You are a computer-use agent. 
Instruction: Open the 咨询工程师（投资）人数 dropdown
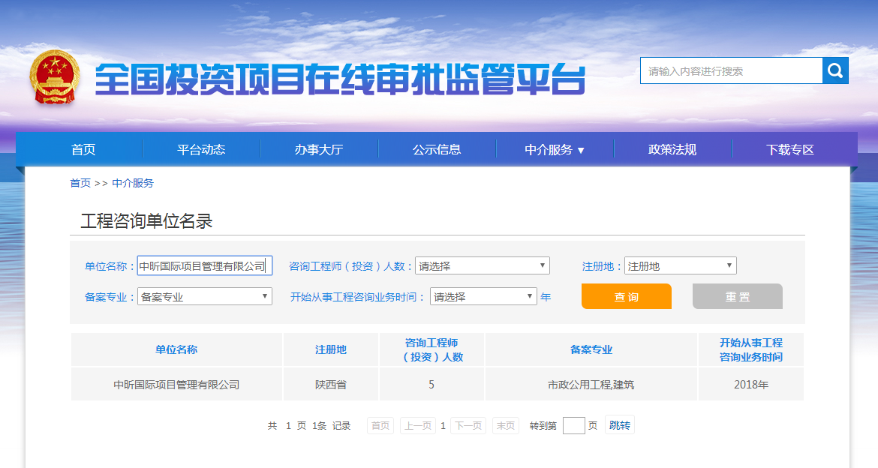483,265
